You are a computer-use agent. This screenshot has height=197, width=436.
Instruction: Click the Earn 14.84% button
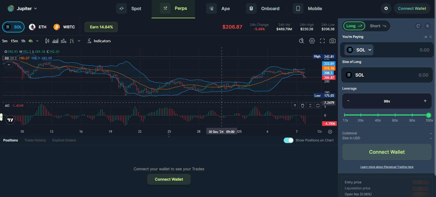pos(101,27)
